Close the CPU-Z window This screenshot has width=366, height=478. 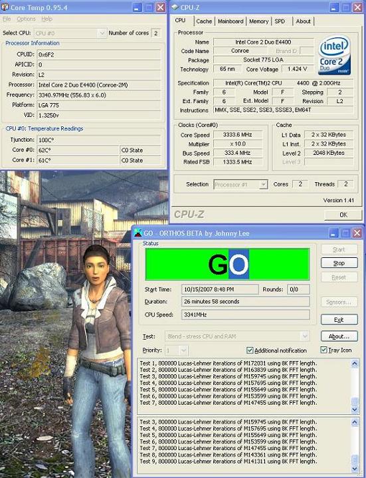point(357,7)
